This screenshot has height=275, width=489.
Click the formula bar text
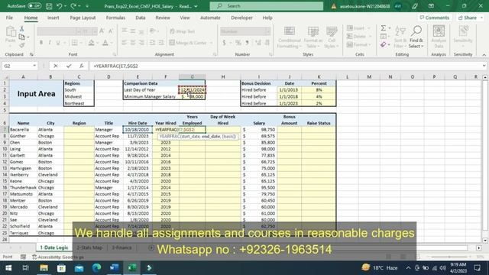(x=115, y=66)
